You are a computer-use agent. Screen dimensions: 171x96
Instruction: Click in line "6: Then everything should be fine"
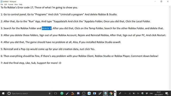point(80,56)
